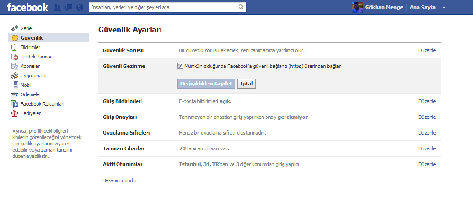
Task: Click Uygulama Şifreleri row label
Action: 126,133
